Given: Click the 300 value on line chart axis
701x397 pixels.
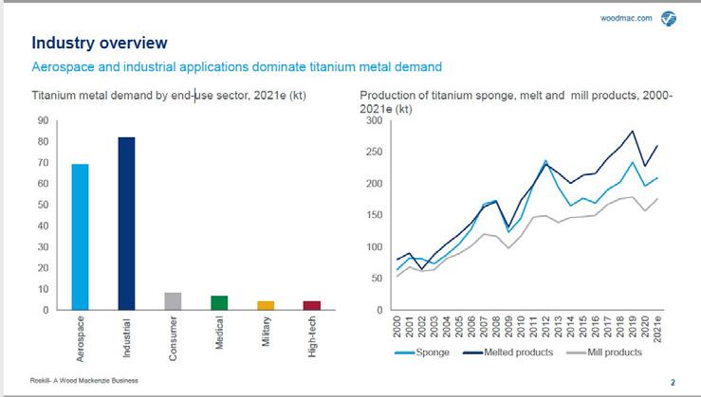Looking at the screenshot, I should point(374,120).
